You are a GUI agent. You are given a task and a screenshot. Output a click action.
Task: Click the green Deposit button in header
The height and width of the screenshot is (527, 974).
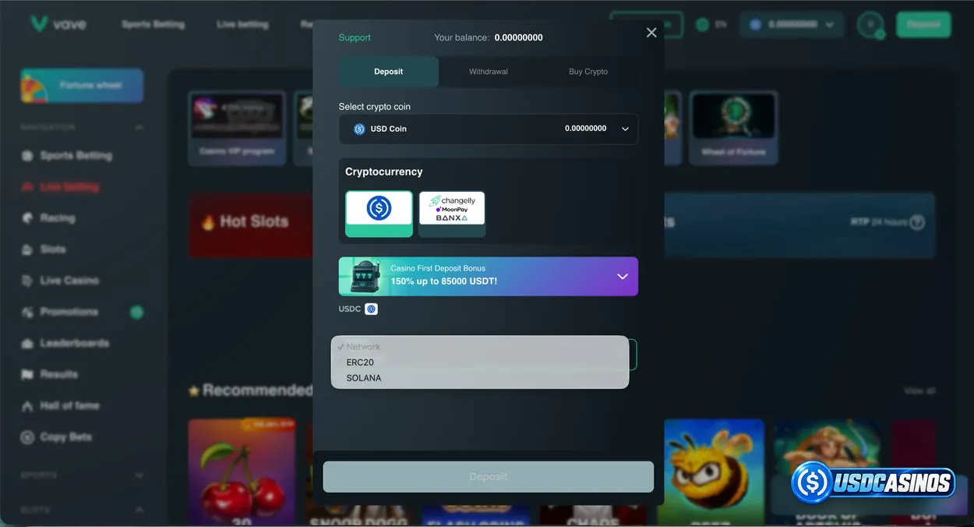click(923, 24)
